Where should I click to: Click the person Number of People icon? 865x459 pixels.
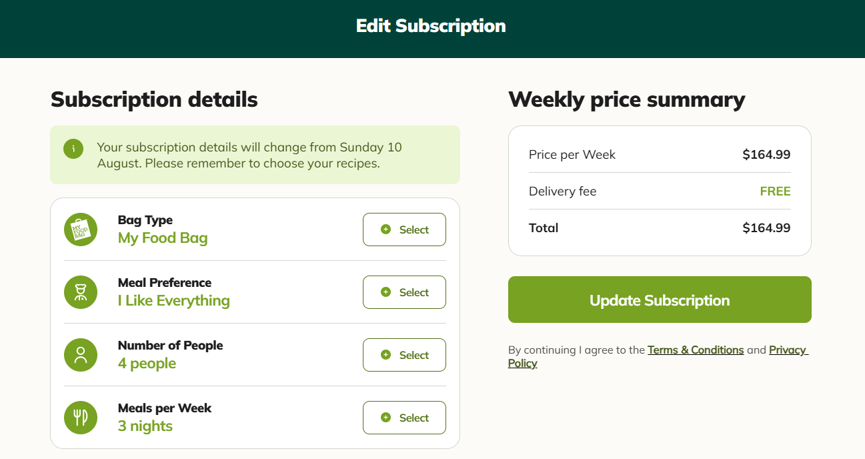pyautogui.click(x=81, y=355)
